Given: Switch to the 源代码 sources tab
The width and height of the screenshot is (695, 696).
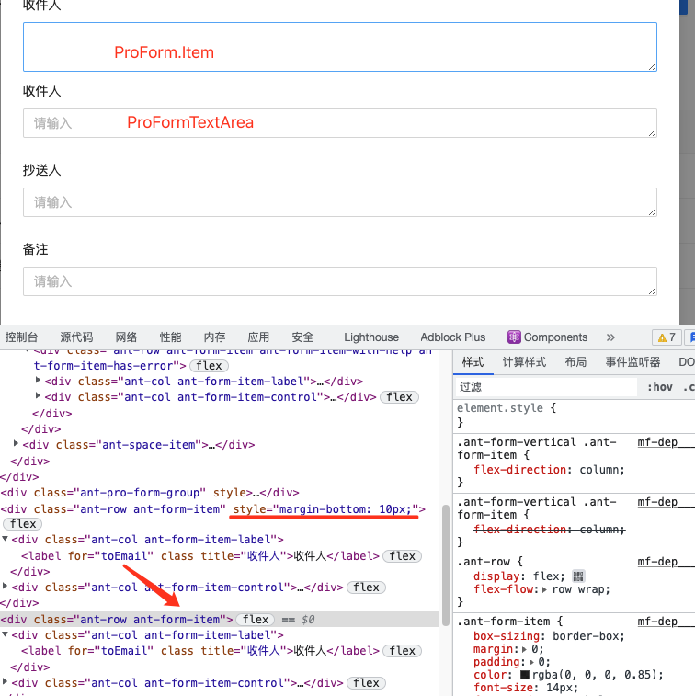Looking at the screenshot, I should (76, 337).
